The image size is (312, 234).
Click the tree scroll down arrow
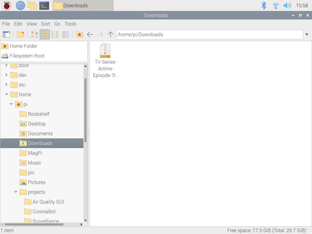tap(85, 220)
